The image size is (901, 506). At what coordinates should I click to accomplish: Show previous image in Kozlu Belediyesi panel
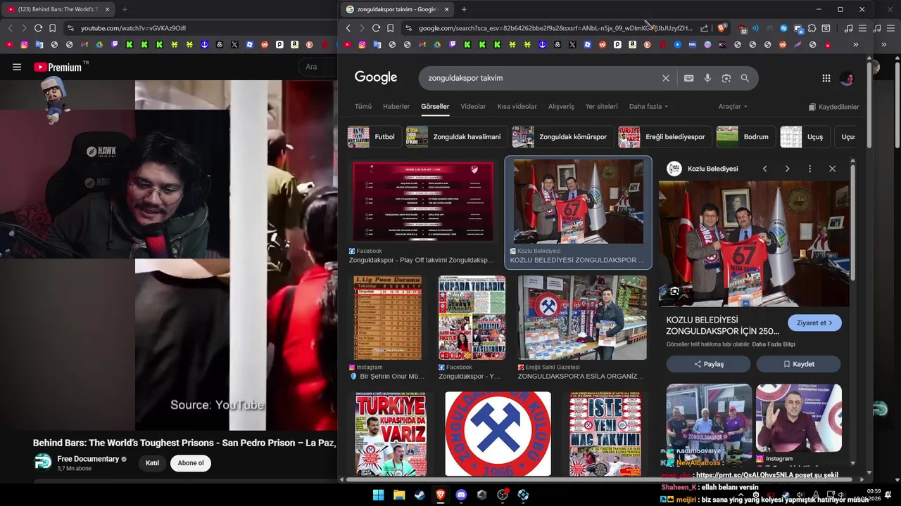(x=764, y=169)
